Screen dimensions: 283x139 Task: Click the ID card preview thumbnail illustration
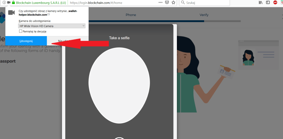(x=258, y=55)
